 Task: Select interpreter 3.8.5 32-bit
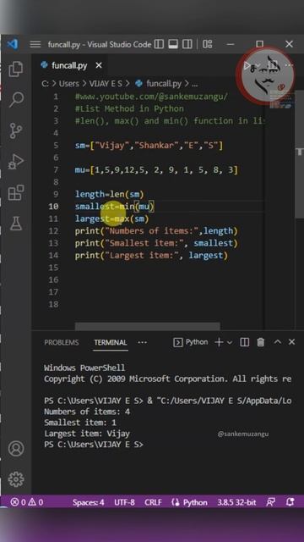[x=236, y=502]
